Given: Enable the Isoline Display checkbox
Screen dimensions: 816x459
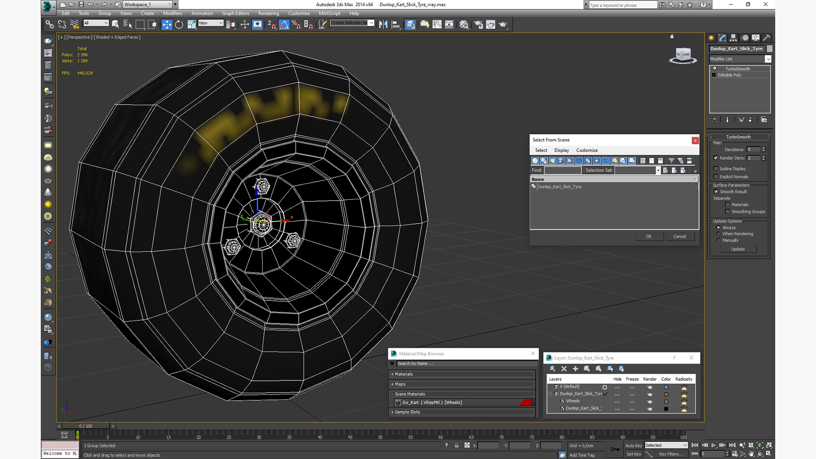Looking at the screenshot, I should click(x=716, y=169).
